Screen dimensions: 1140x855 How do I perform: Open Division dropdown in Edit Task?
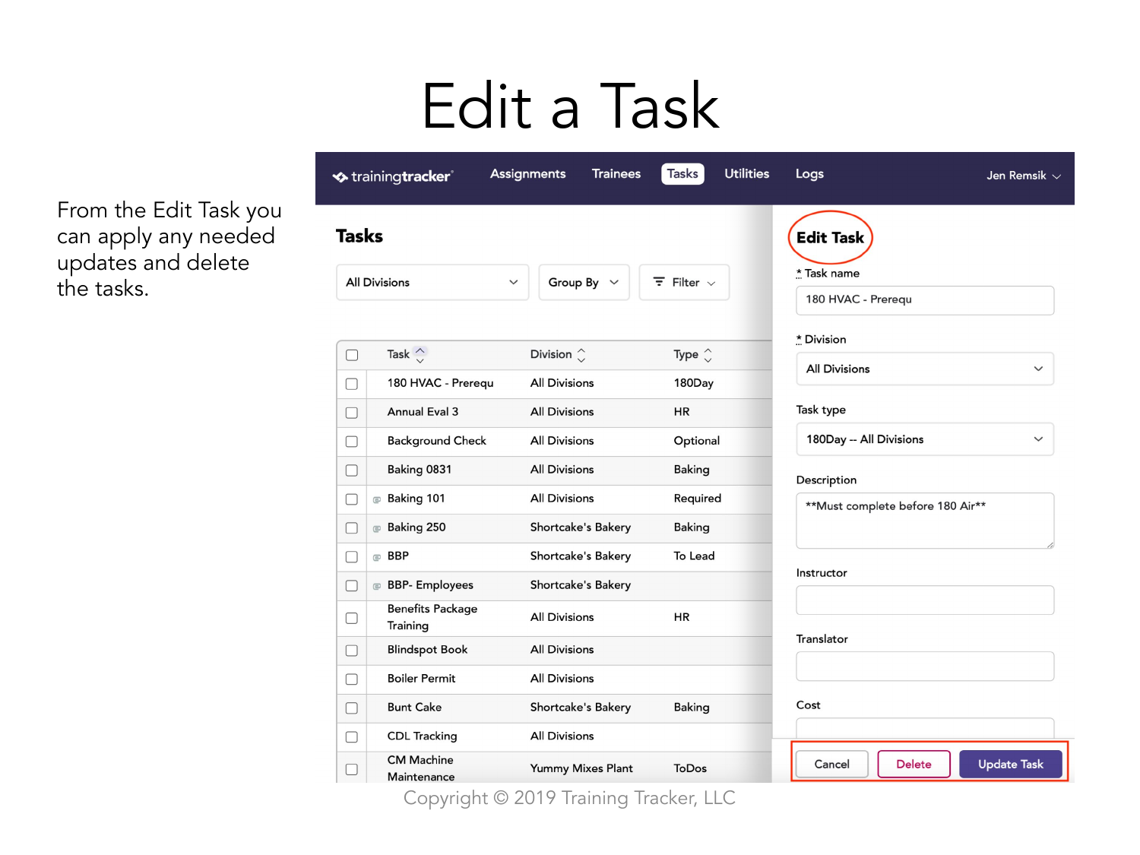[x=925, y=369]
